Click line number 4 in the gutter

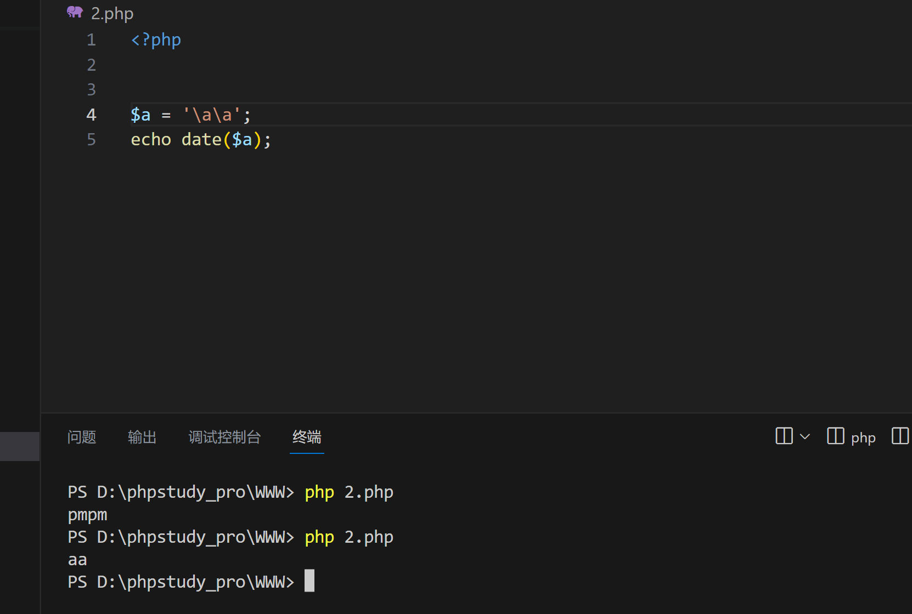coord(91,115)
